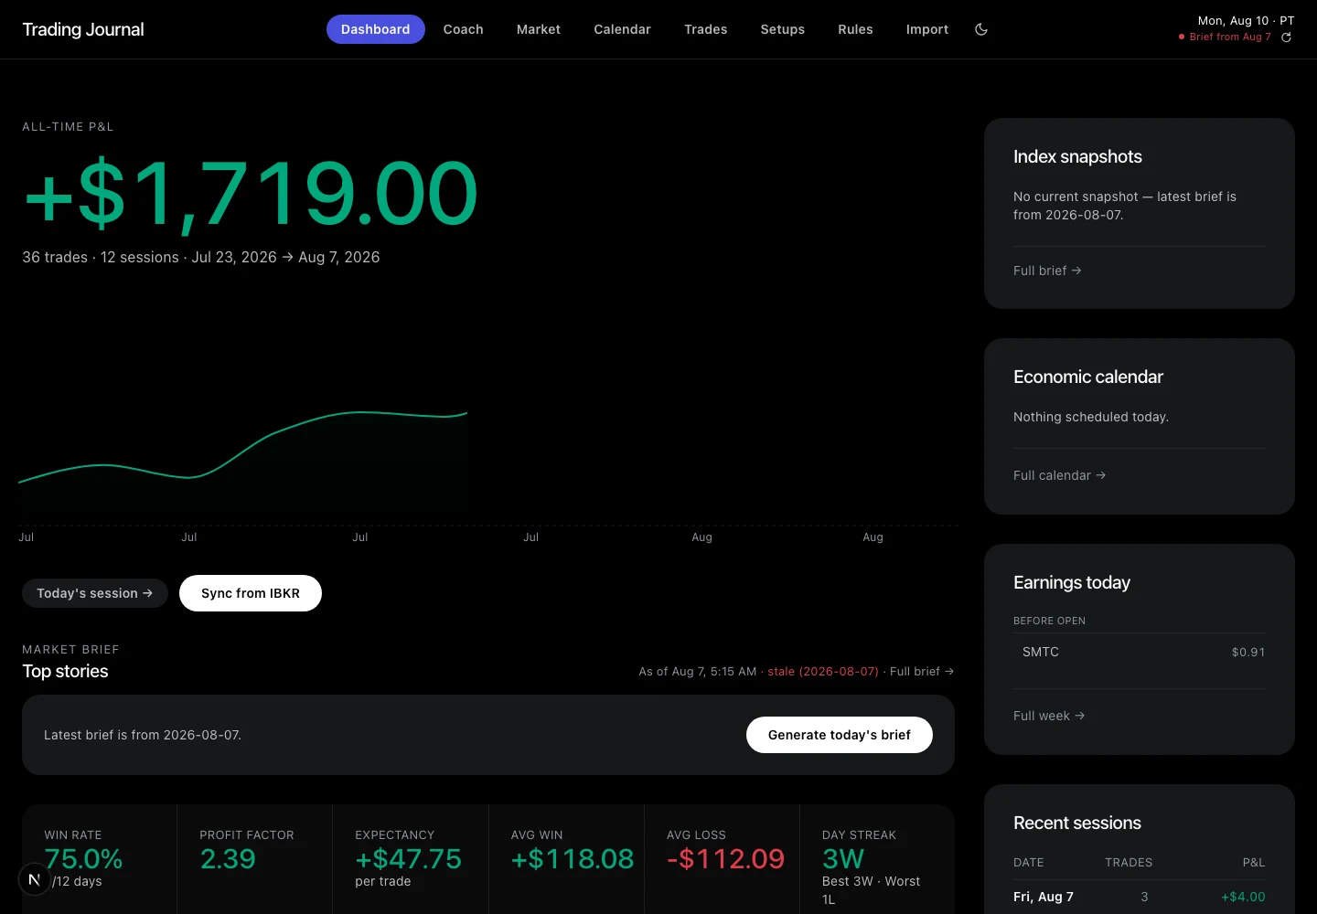Image resolution: width=1317 pixels, height=914 pixels.
Task: Click the $0.91 SMTC estimate
Action: coord(1248,652)
